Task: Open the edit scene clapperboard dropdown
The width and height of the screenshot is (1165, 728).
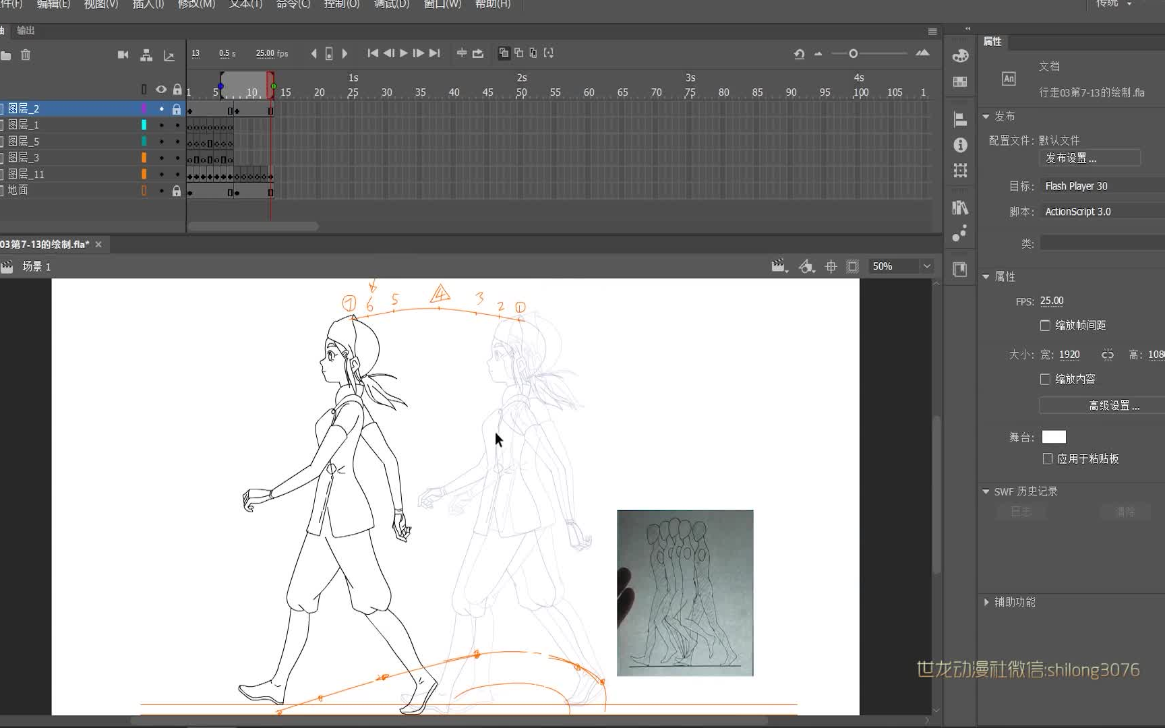Action: pyautogui.click(x=779, y=267)
